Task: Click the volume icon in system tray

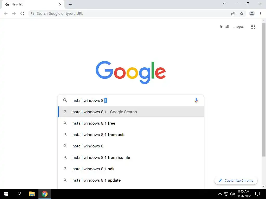Action: point(232,194)
